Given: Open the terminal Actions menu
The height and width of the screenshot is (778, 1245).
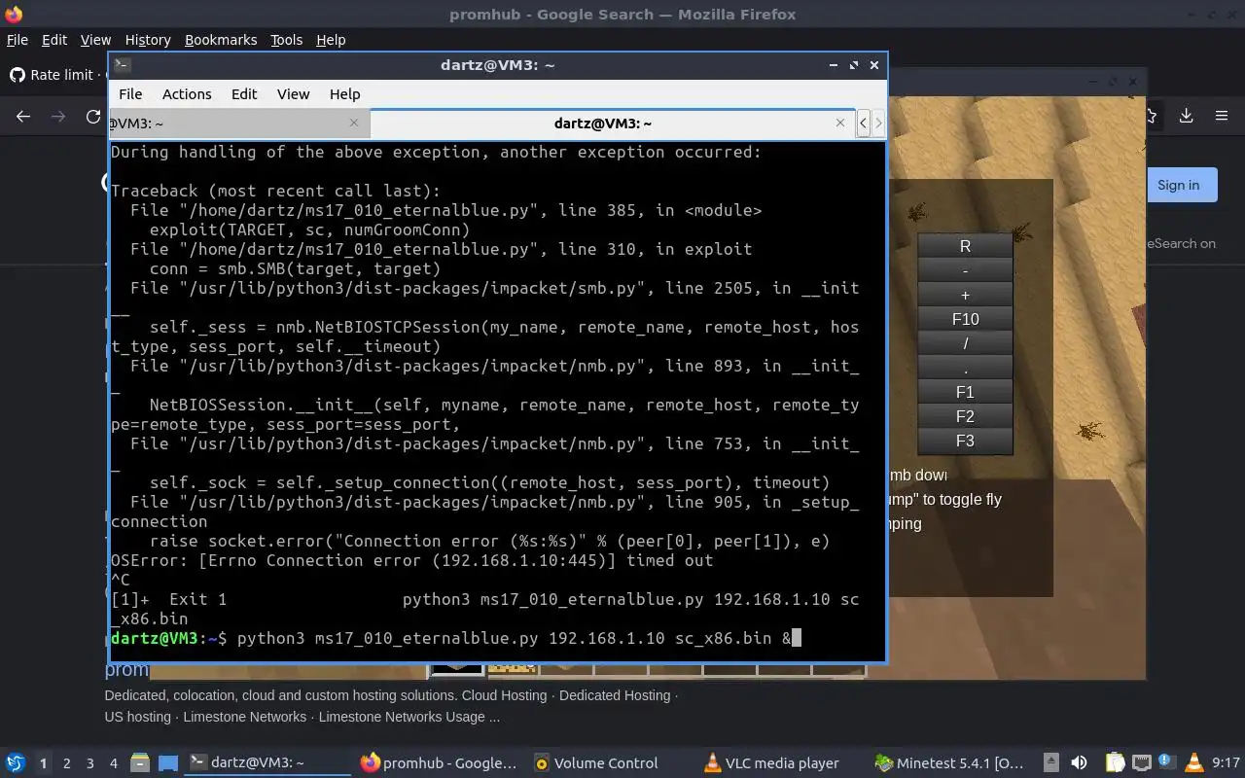Looking at the screenshot, I should pyautogui.click(x=187, y=94).
